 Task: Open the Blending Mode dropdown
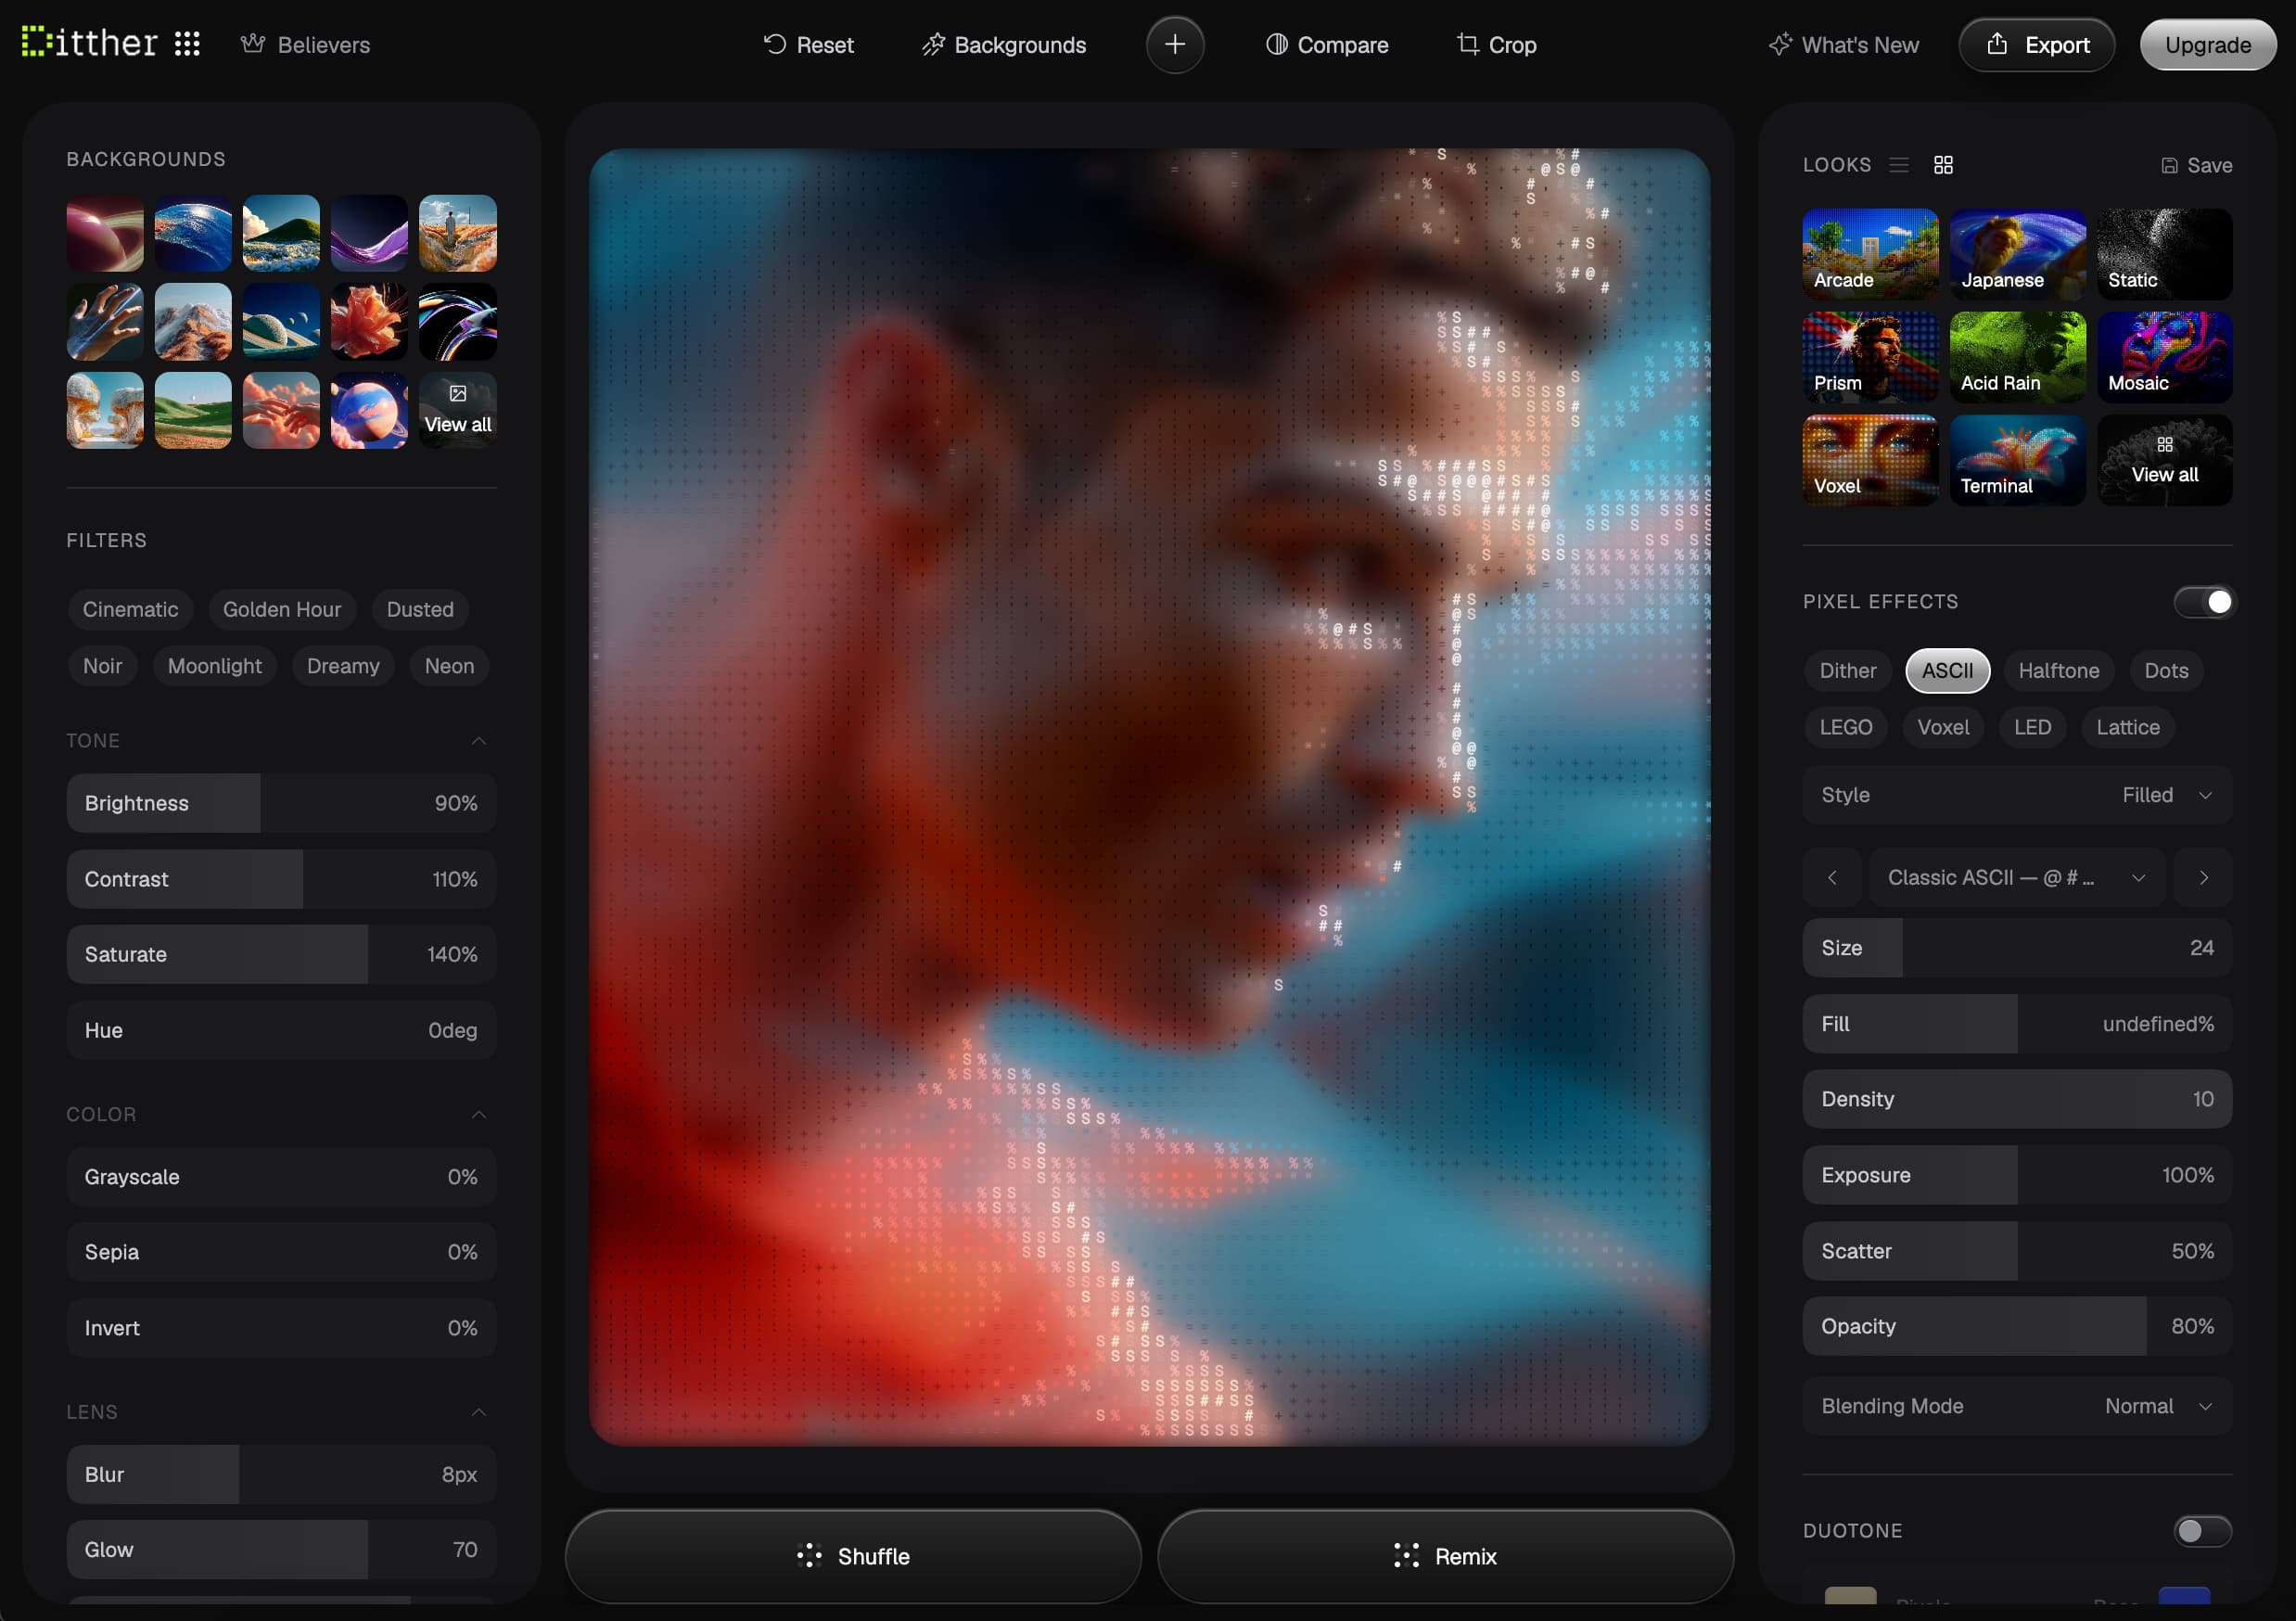(2017, 1406)
